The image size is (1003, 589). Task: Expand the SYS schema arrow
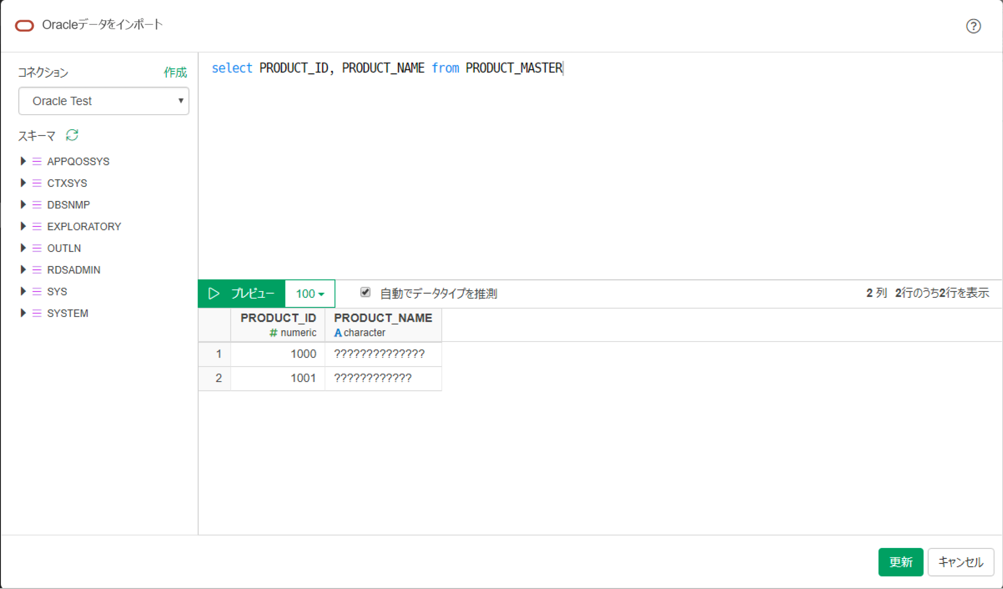pos(23,291)
